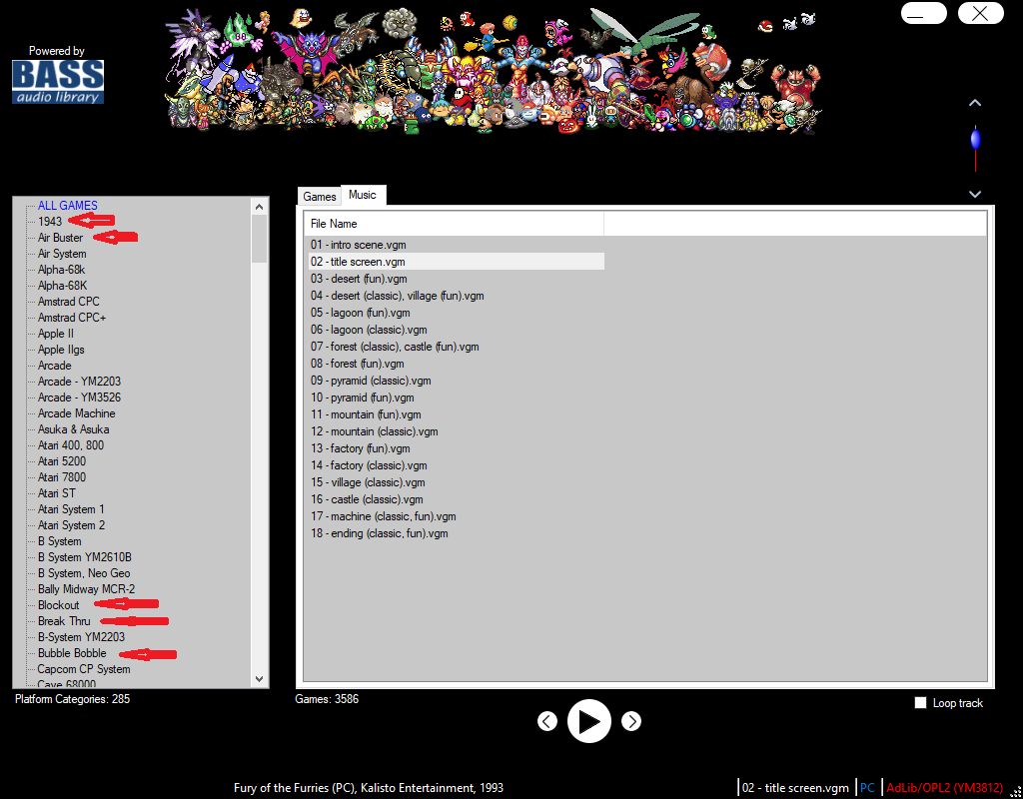The image size is (1023, 799).
Task: Click PC in the status bar
Action: [868, 787]
